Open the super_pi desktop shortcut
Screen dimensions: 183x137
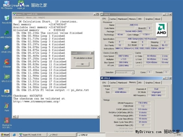[x=21, y=5]
